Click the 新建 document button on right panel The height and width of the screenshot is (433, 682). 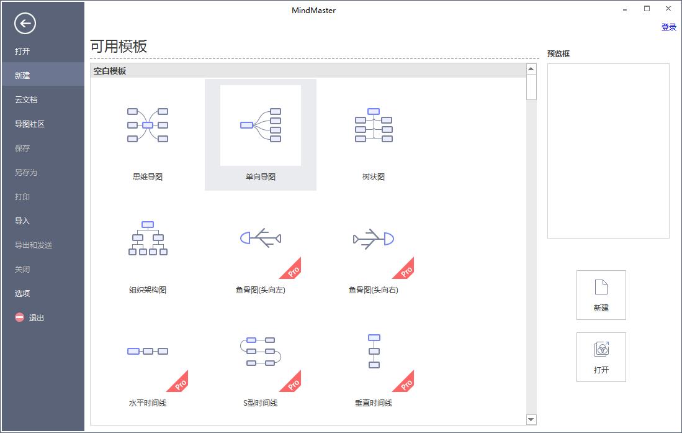pos(601,295)
